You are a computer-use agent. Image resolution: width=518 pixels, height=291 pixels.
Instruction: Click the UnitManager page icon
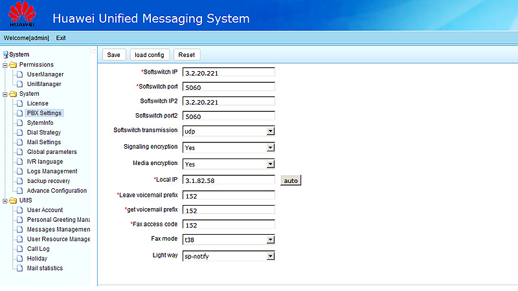coord(20,84)
